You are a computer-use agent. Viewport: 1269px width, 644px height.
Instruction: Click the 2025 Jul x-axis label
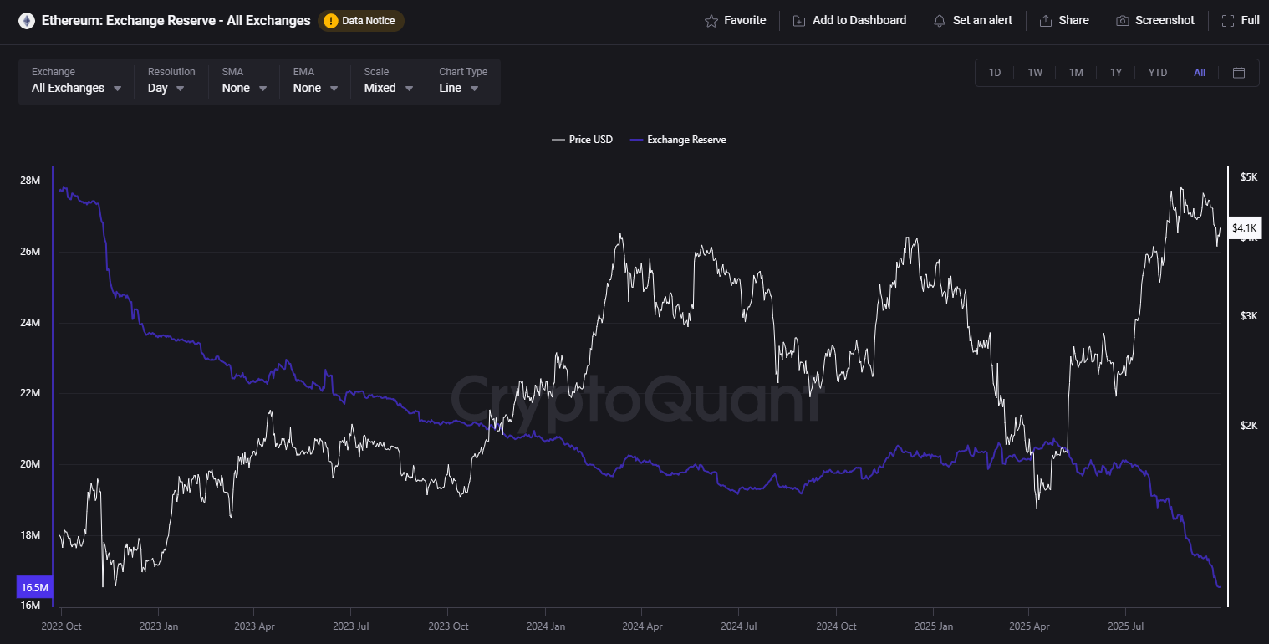point(1125,626)
